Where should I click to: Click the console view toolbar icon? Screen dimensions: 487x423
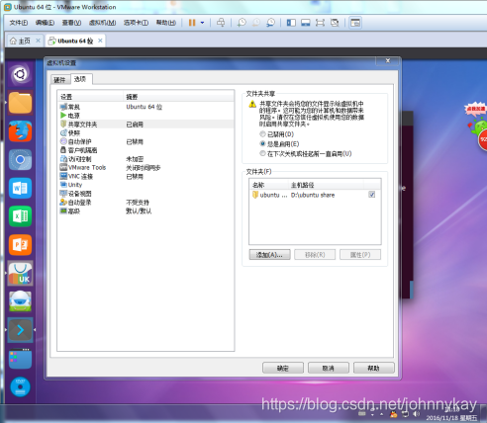pyautogui.click(x=355, y=23)
